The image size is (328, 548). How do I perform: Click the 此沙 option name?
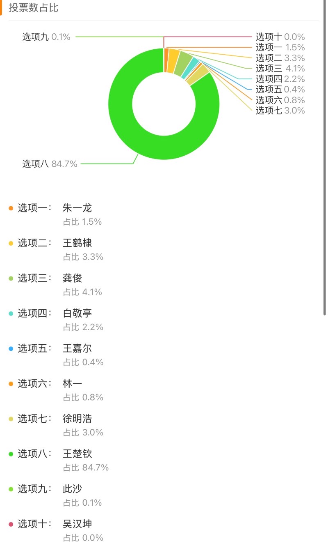click(73, 489)
